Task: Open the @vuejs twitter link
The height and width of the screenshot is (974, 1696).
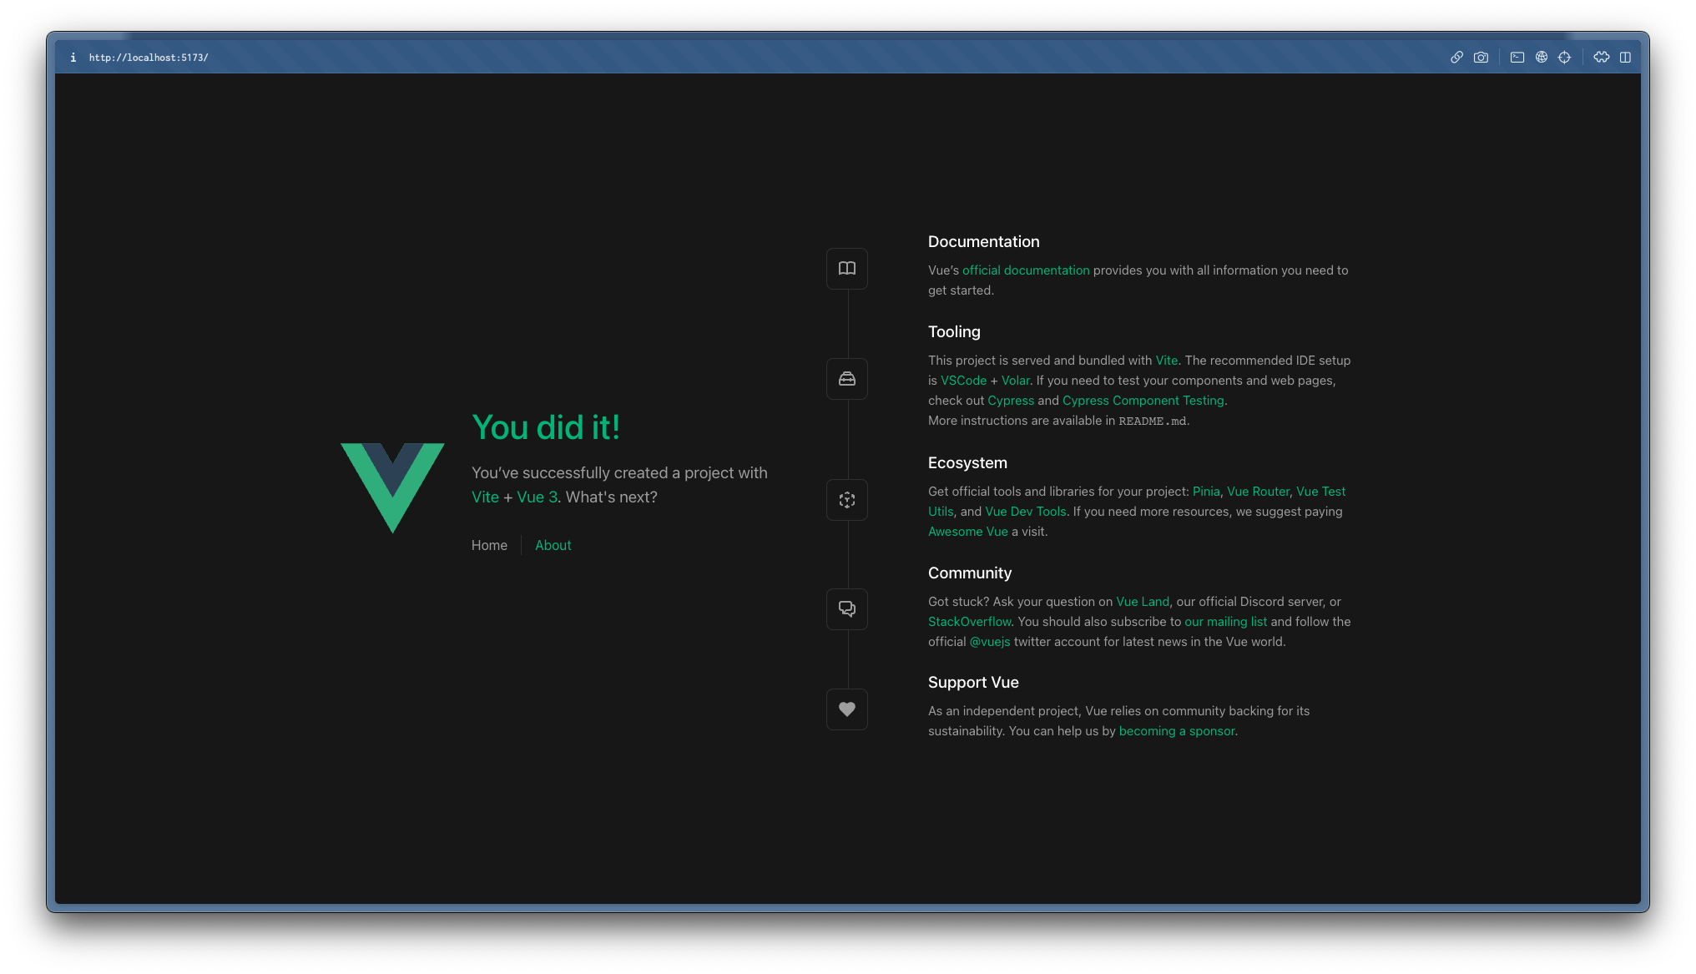Action: (990, 642)
